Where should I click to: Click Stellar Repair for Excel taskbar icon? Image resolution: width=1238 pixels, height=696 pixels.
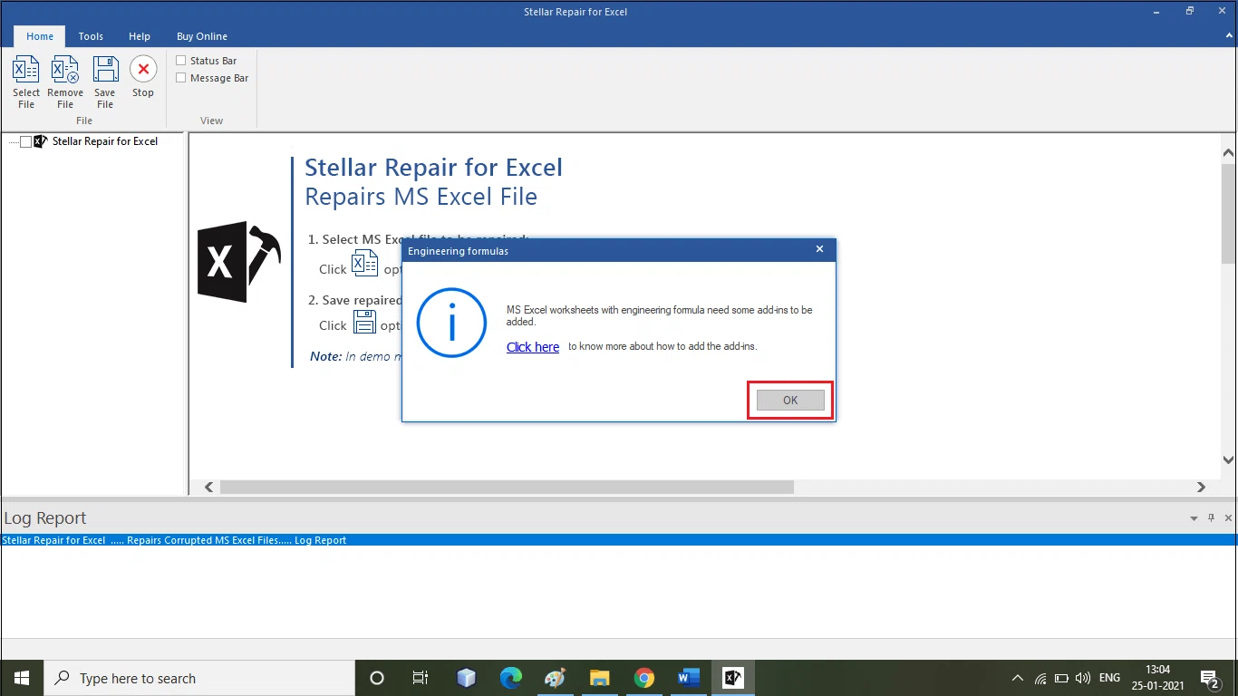click(x=732, y=678)
